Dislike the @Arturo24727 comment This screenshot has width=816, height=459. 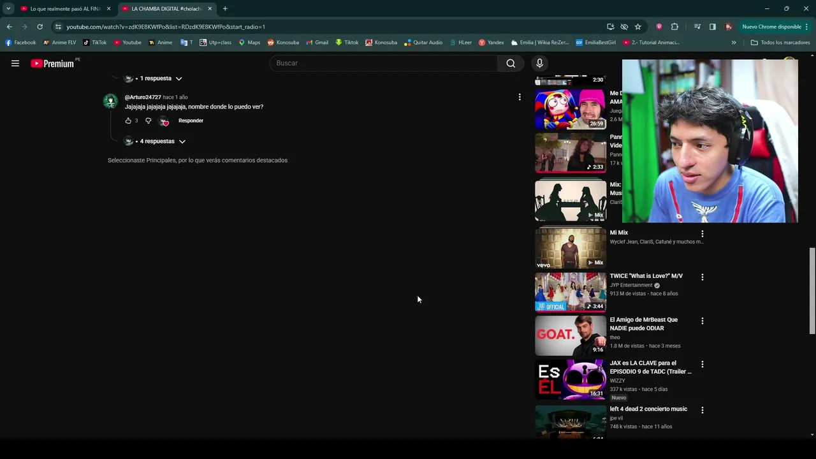click(x=148, y=120)
